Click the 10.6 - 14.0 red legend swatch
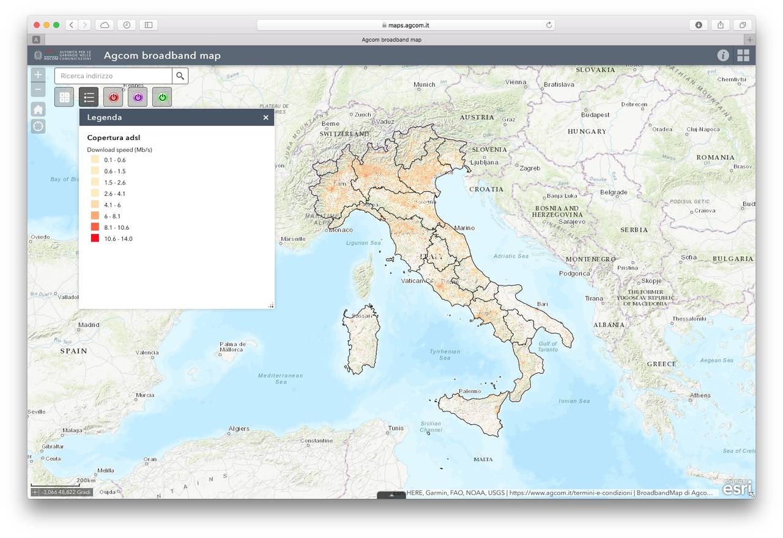This screenshot has width=783, height=538. pyautogui.click(x=95, y=238)
